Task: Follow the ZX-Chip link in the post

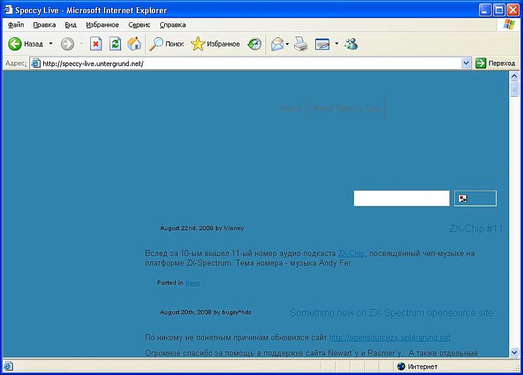Action: (x=352, y=253)
